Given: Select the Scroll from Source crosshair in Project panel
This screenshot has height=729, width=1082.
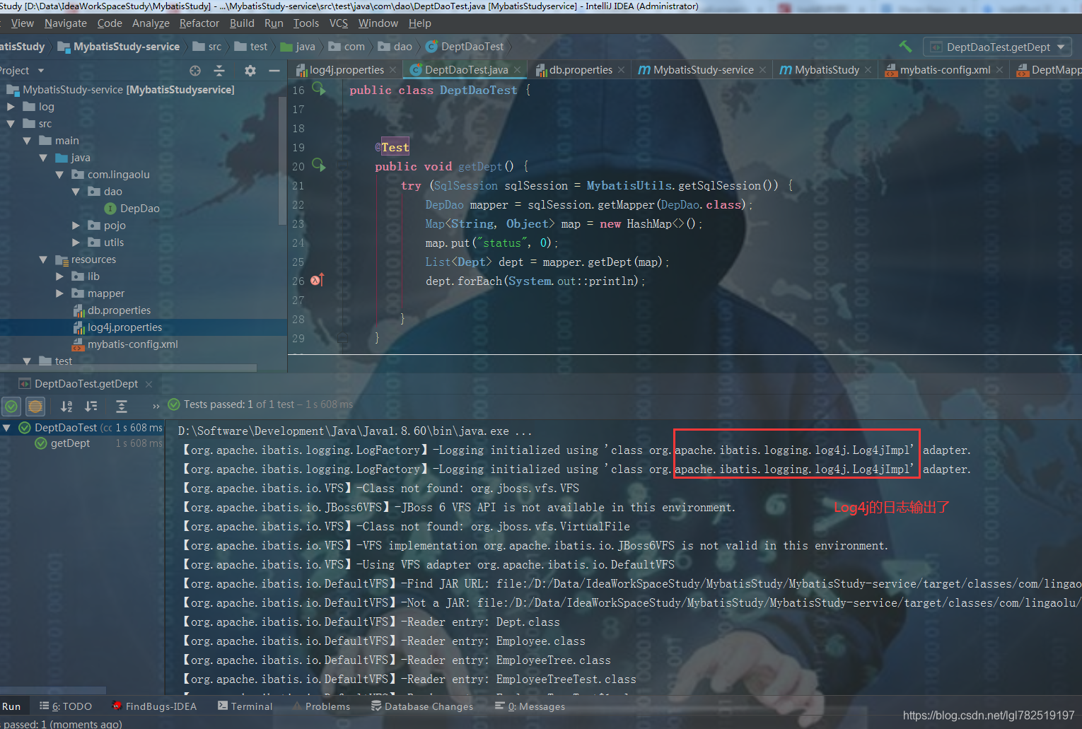Looking at the screenshot, I should tap(194, 70).
